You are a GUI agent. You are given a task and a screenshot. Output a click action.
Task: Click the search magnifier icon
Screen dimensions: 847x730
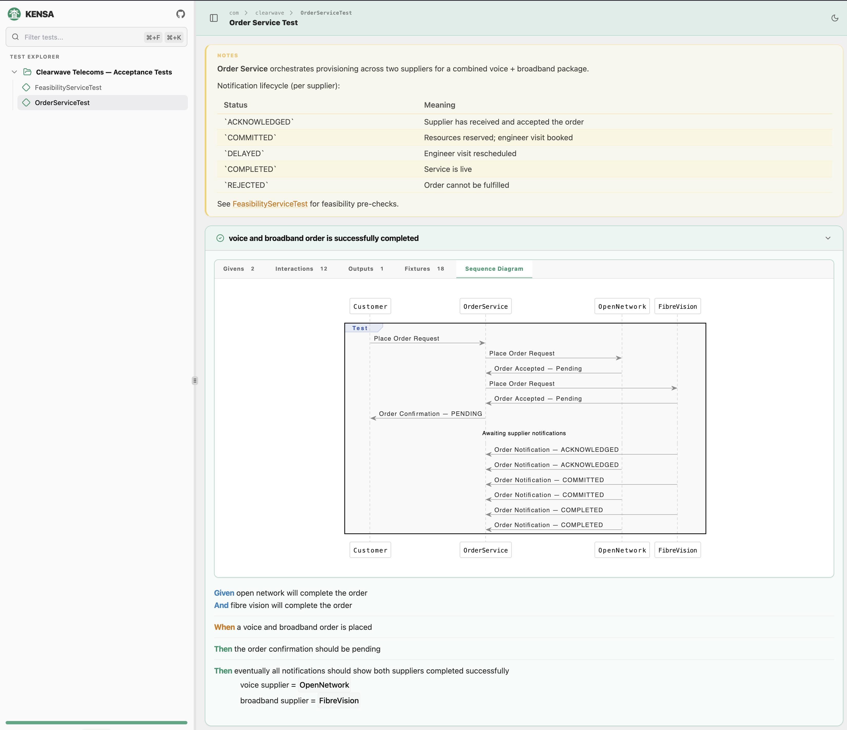coord(16,37)
